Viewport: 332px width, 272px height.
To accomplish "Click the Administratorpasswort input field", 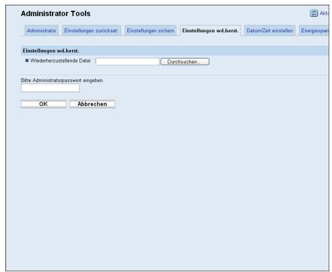I will point(51,88).
